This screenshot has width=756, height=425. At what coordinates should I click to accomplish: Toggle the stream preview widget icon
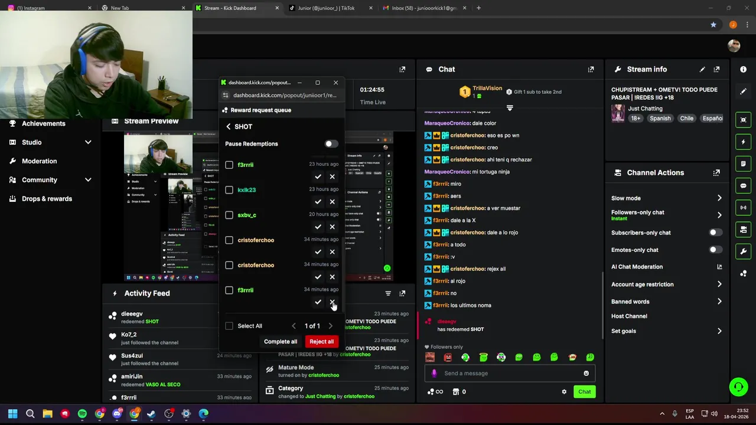point(743,120)
